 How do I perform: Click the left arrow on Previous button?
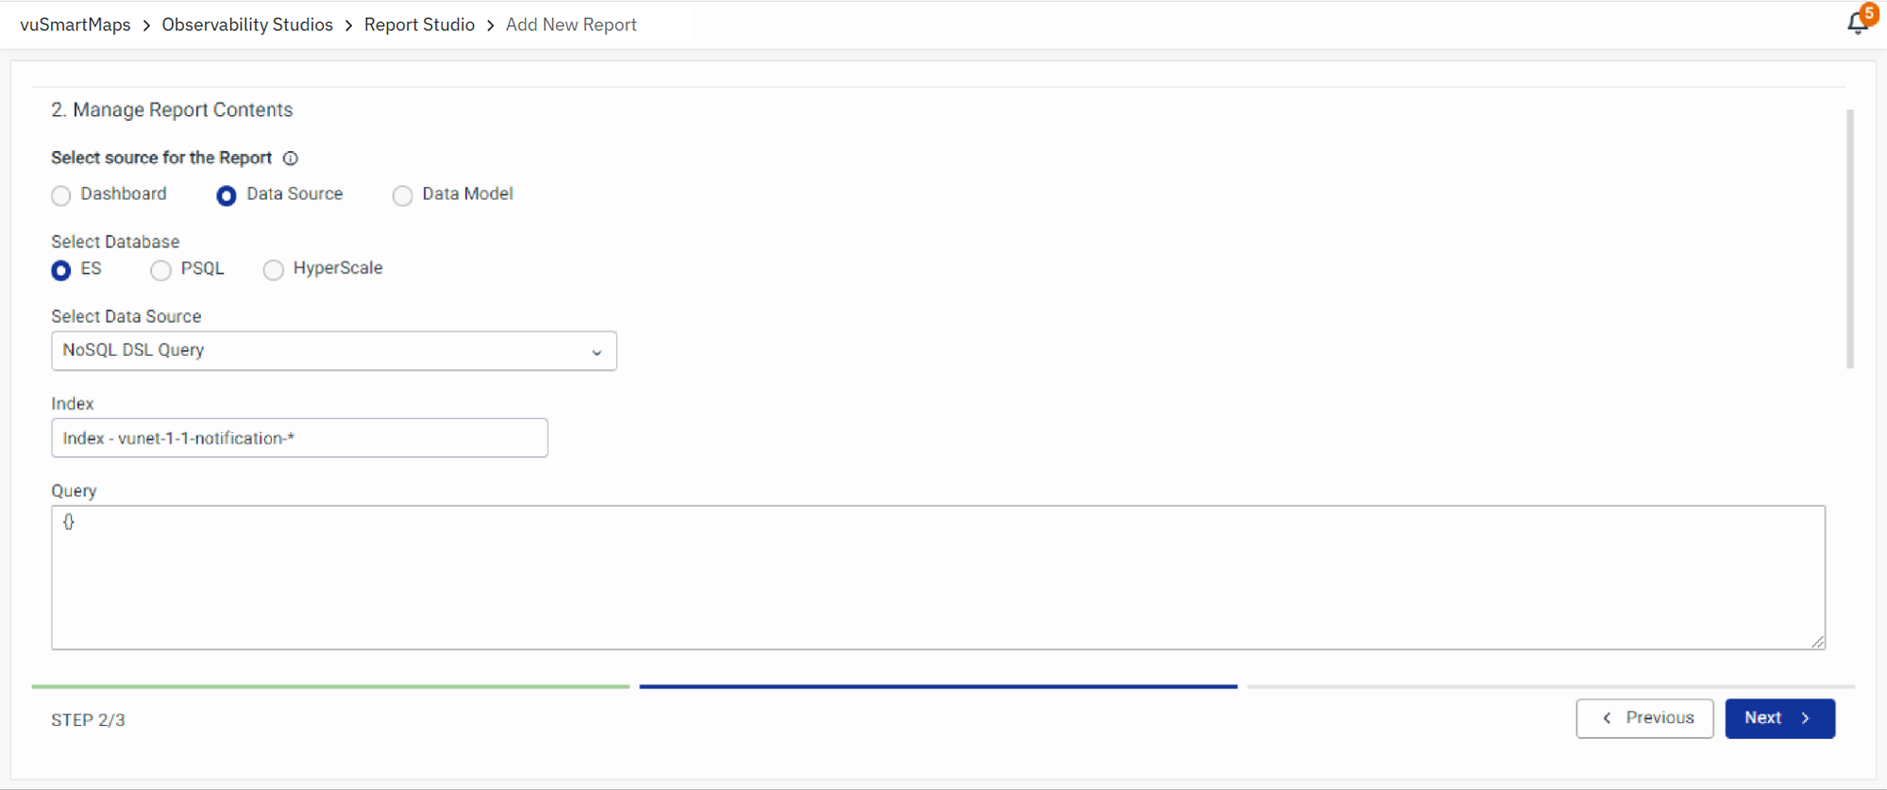tap(1607, 718)
